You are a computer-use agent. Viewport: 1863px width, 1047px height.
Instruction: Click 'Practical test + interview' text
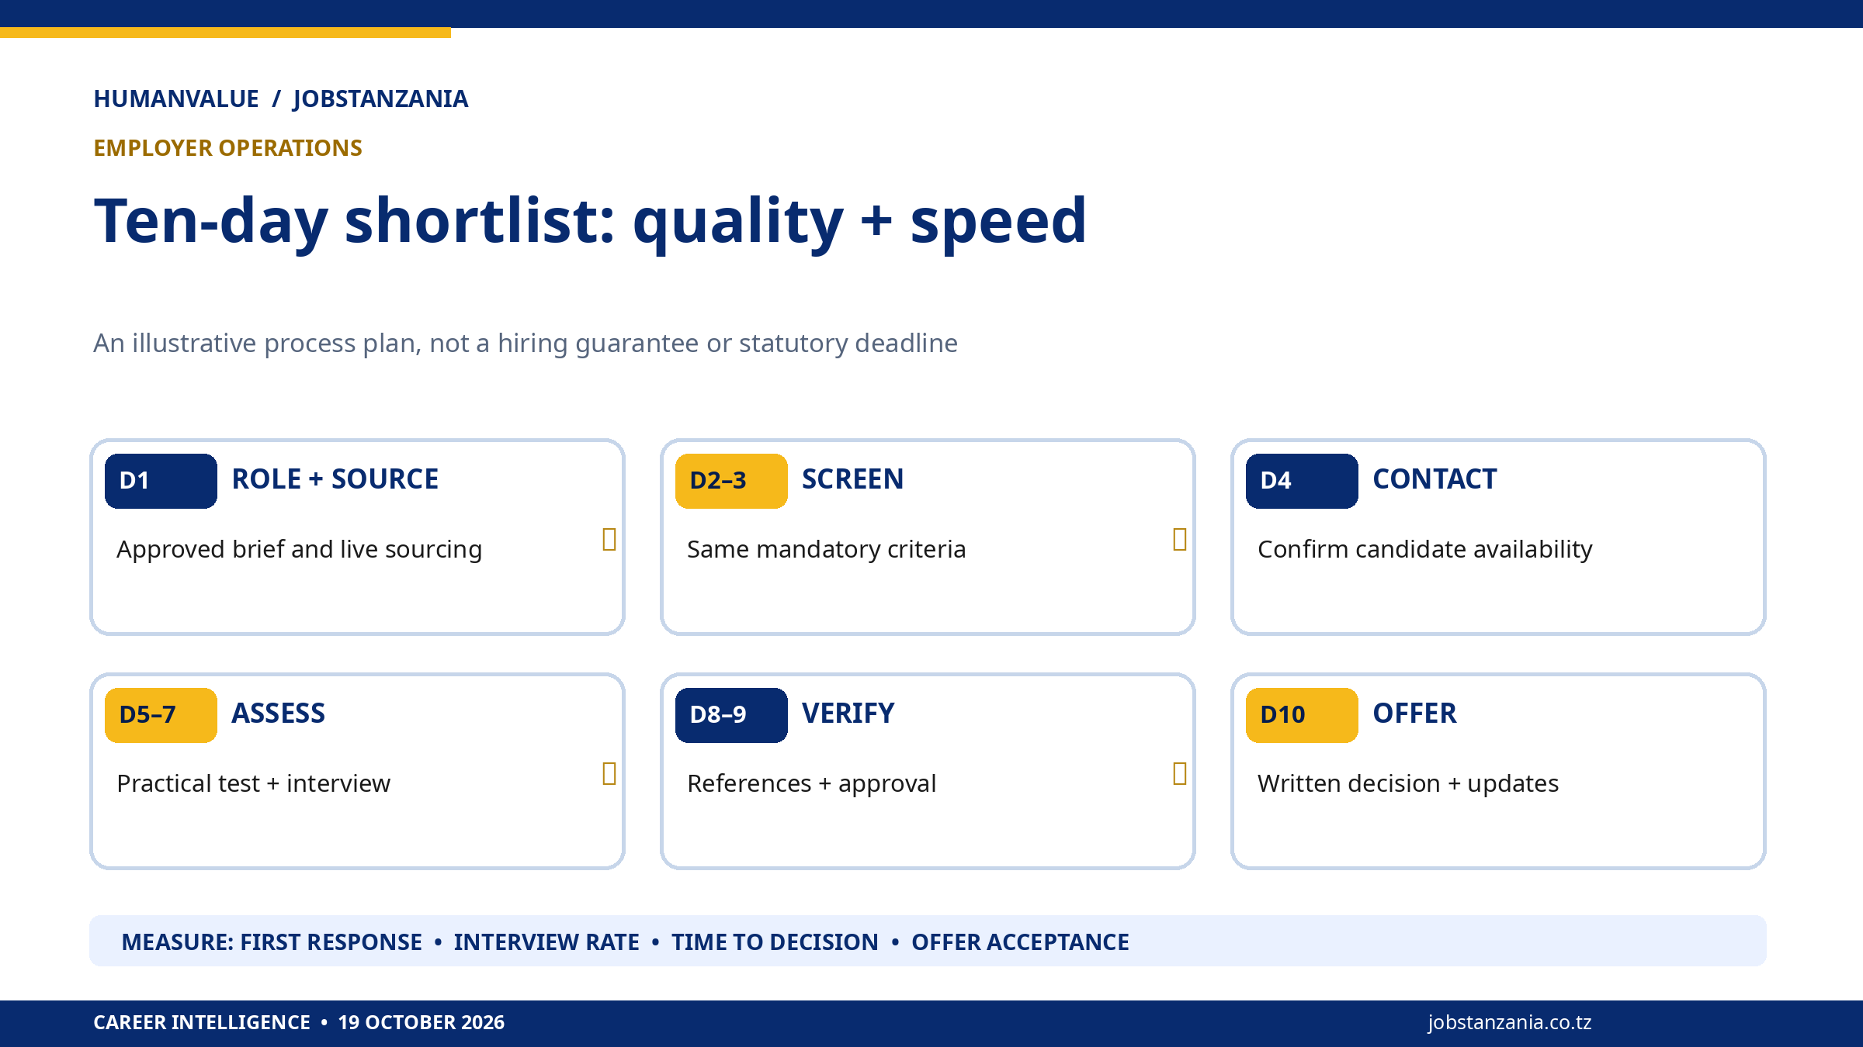click(x=254, y=783)
